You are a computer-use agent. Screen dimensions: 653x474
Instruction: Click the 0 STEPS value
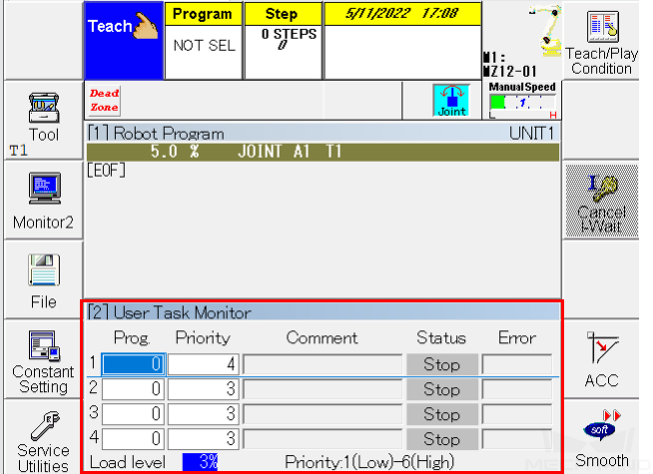click(x=289, y=34)
